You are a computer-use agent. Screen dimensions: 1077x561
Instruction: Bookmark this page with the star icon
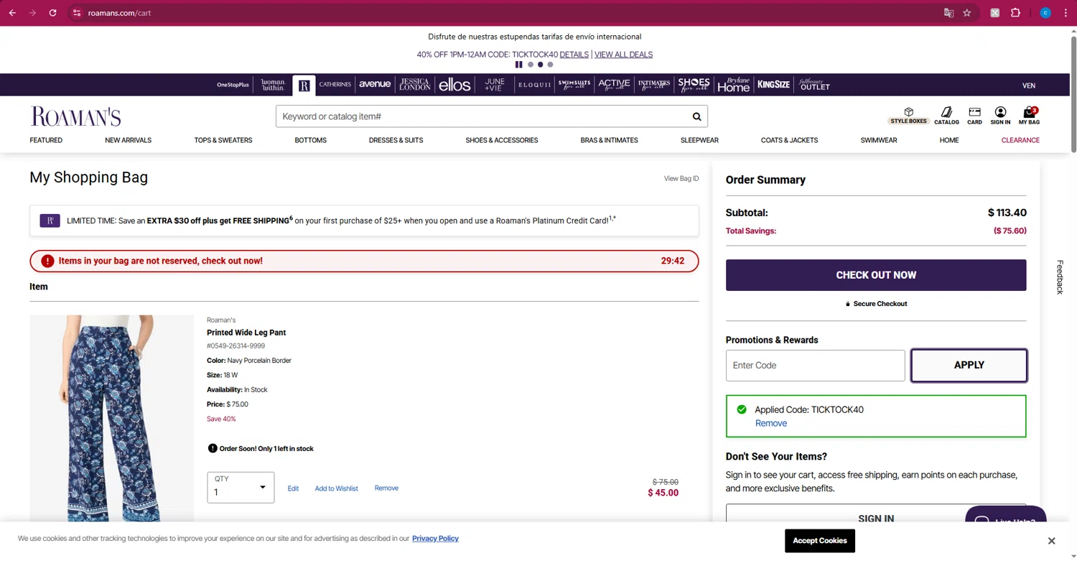(x=967, y=13)
